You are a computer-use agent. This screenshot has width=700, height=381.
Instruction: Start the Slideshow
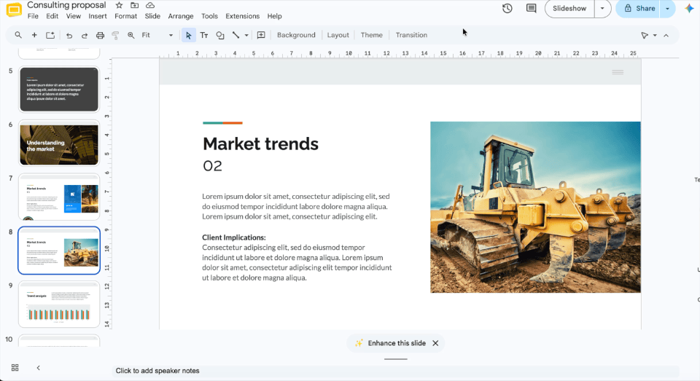tap(569, 9)
